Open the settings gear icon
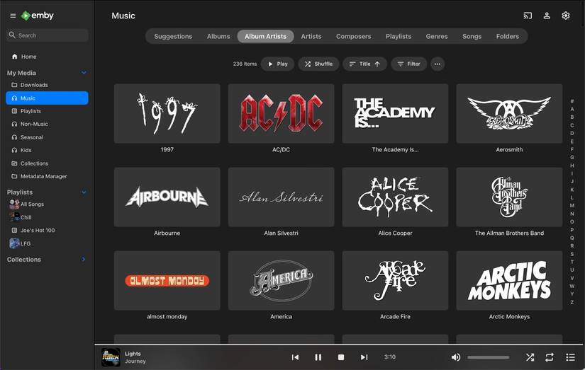The image size is (585, 370). point(566,16)
